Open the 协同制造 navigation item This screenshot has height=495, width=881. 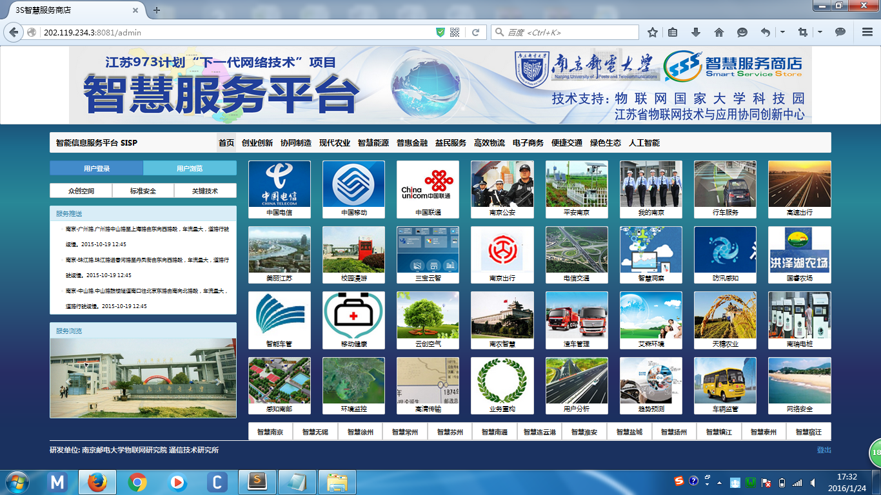[x=296, y=142]
